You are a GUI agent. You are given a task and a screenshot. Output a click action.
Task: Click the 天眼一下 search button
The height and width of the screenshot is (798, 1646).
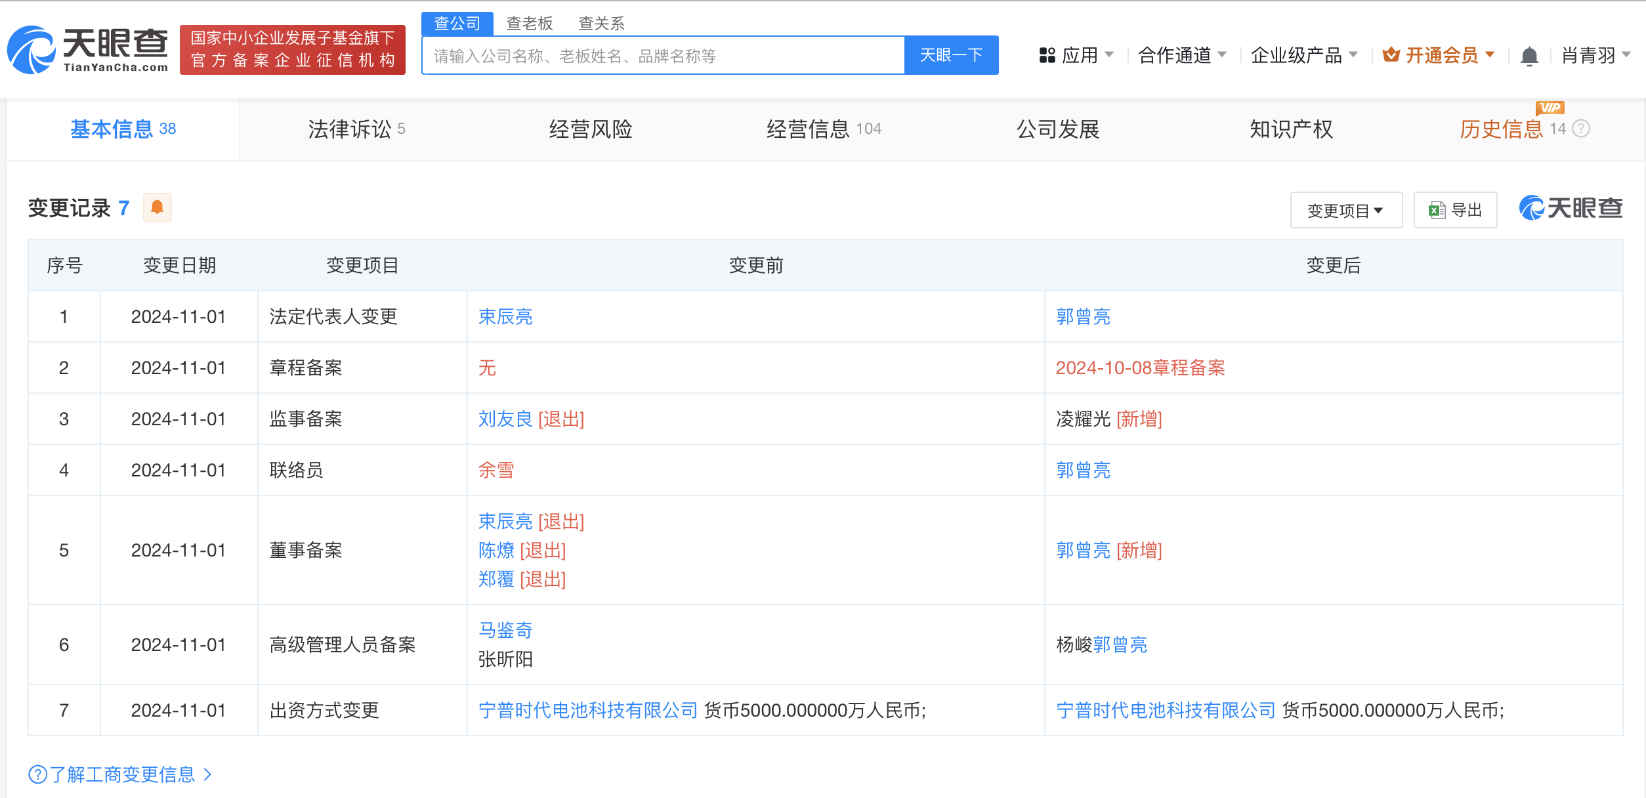(951, 55)
